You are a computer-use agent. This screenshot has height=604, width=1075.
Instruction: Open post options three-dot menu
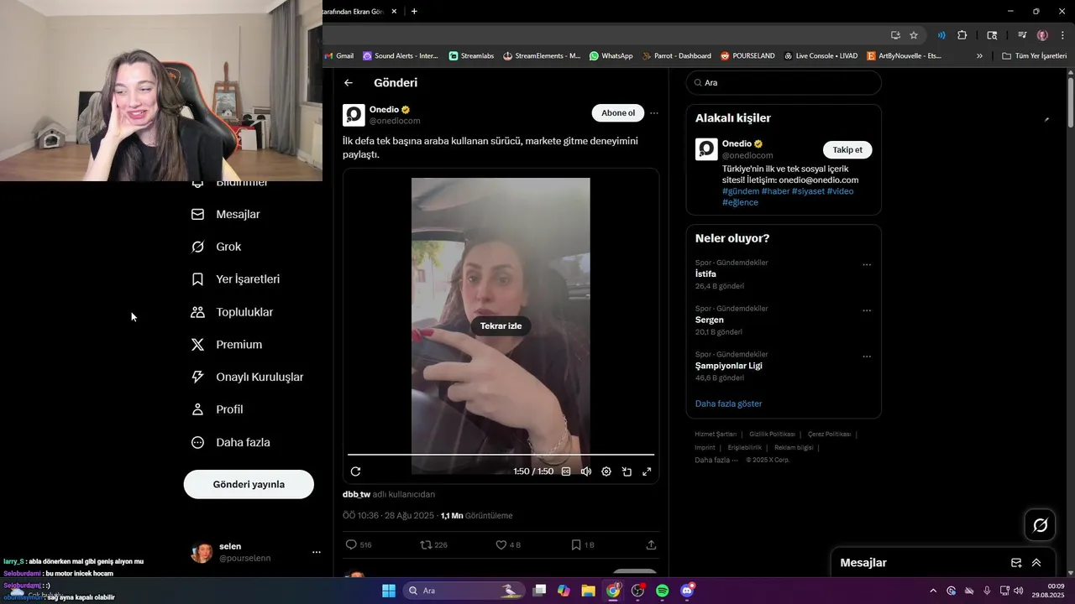click(654, 113)
